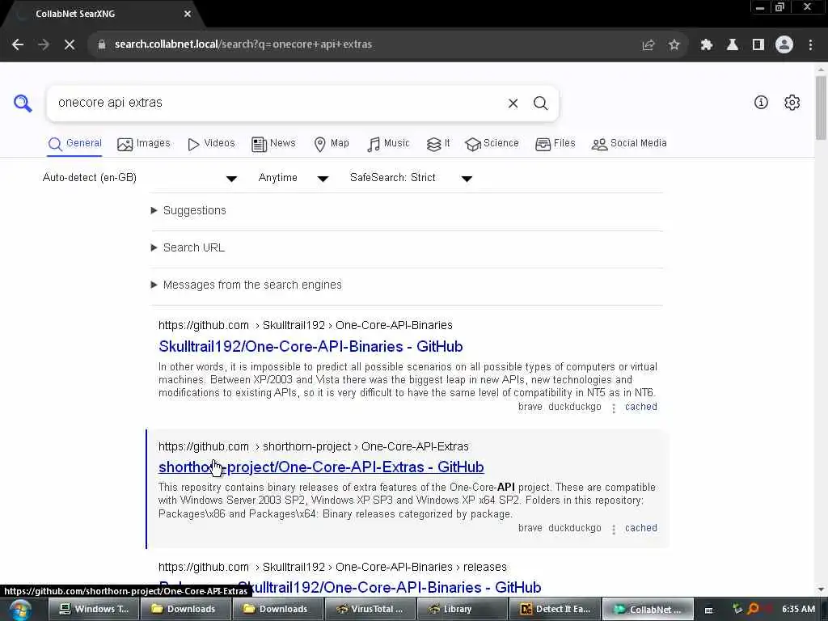Open shorthorn-project/One-Core-API-Extras - GitHub link
828x621 pixels.
coord(321,467)
